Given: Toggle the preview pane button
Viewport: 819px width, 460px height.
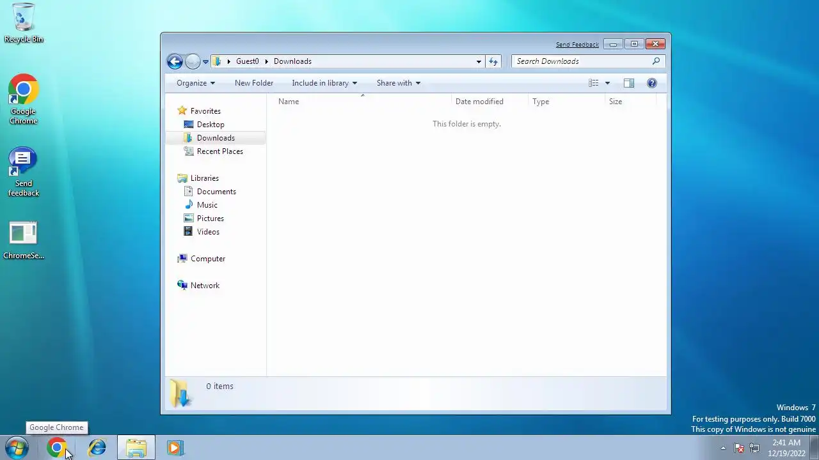Looking at the screenshot, I should (629, 83).
